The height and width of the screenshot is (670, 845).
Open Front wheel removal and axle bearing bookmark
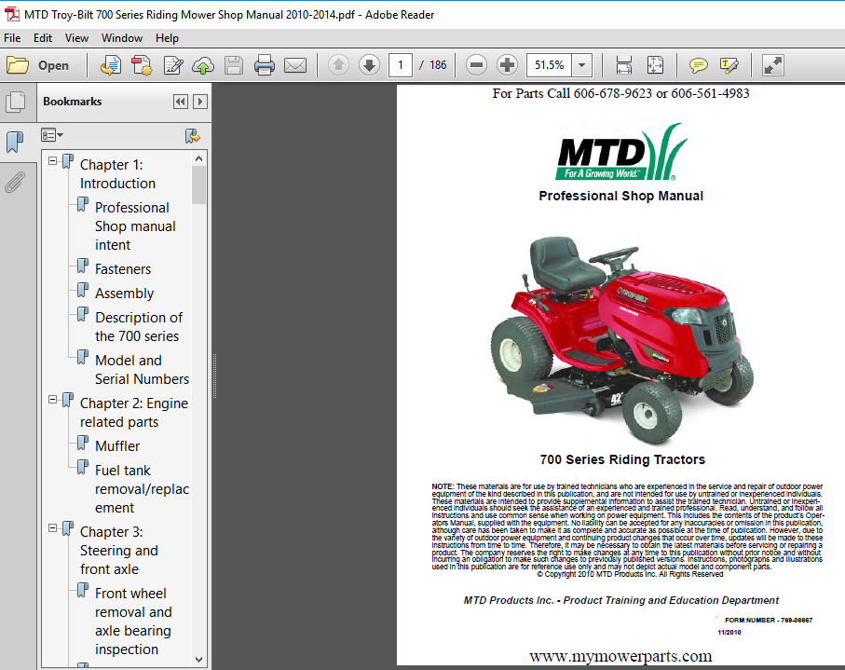click(133, 622)
